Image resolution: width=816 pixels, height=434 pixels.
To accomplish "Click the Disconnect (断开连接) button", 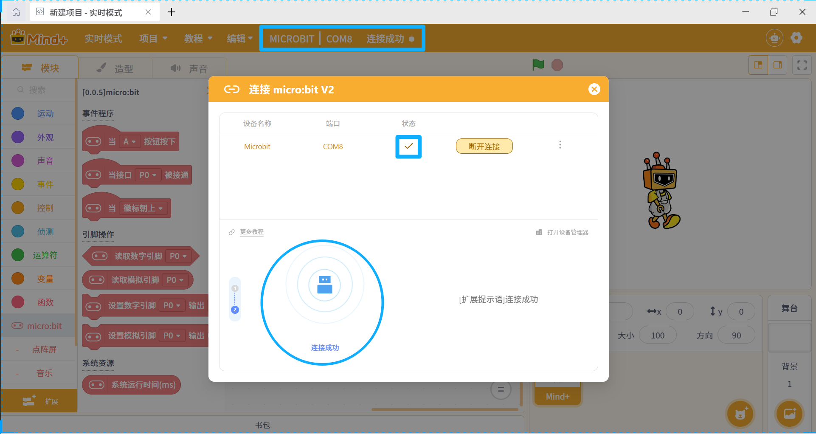I will click(484, 146).
